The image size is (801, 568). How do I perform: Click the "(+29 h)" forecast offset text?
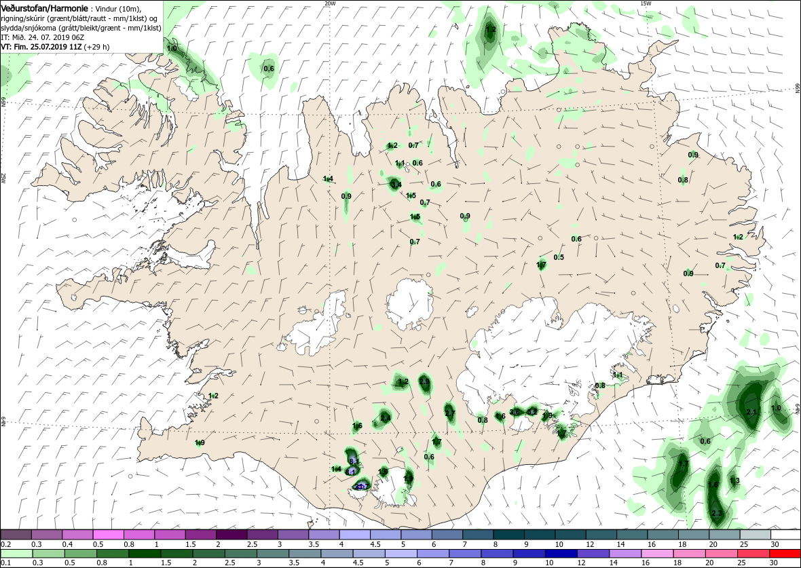(96, 46)
